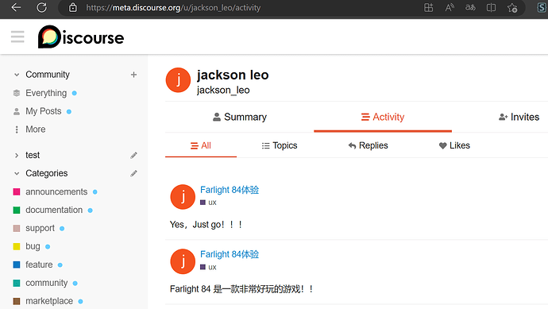Open the Invites tab
The width and height of the screenshot is (548, 309).
(x=519, y=117)
